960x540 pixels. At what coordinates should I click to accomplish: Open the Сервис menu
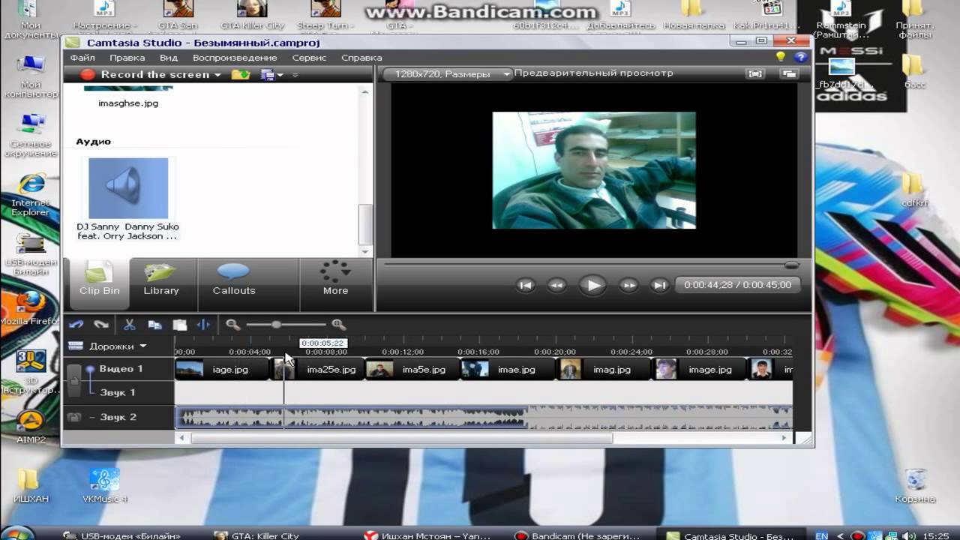(x=309, y=58)
